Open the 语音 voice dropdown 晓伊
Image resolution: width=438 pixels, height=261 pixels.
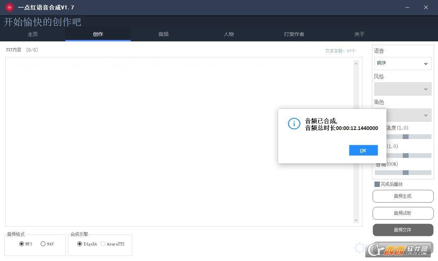click(403, 63)
